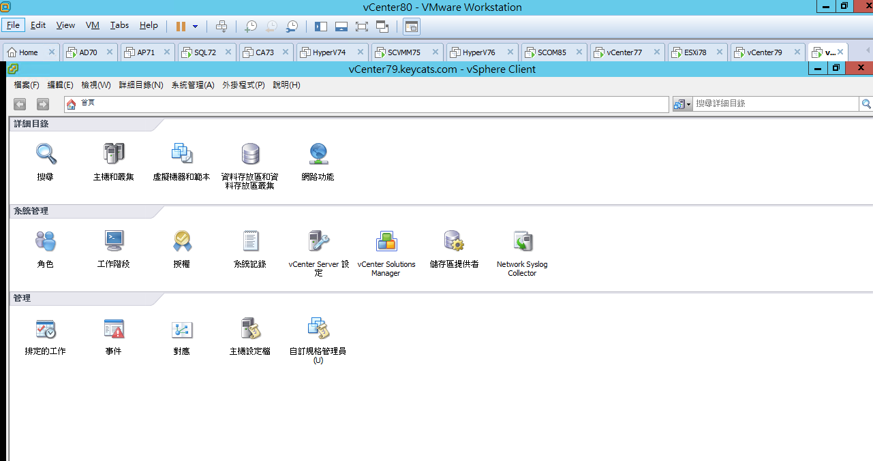The width and height of the screenshot is (873, 461).
Task: Open the 檔案(F) menu in vSphere Client
Action: click(x=27, y=85)
